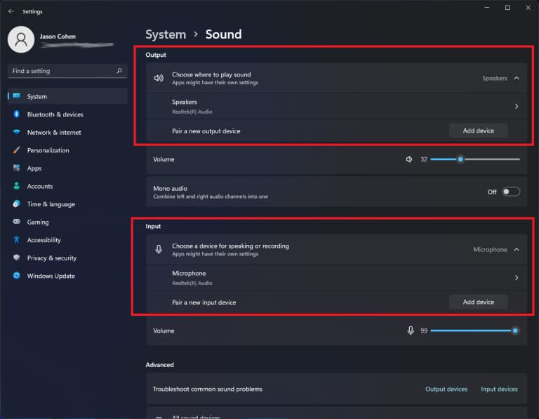Click Add device for input pairing
This screenshot has height=419, width=539.
pos(478,302)
